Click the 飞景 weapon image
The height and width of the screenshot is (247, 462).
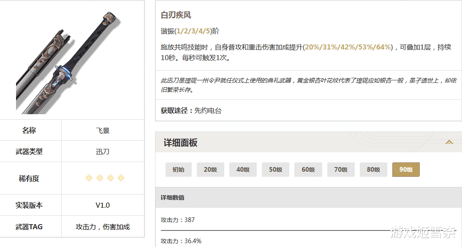tap(68, 63)
